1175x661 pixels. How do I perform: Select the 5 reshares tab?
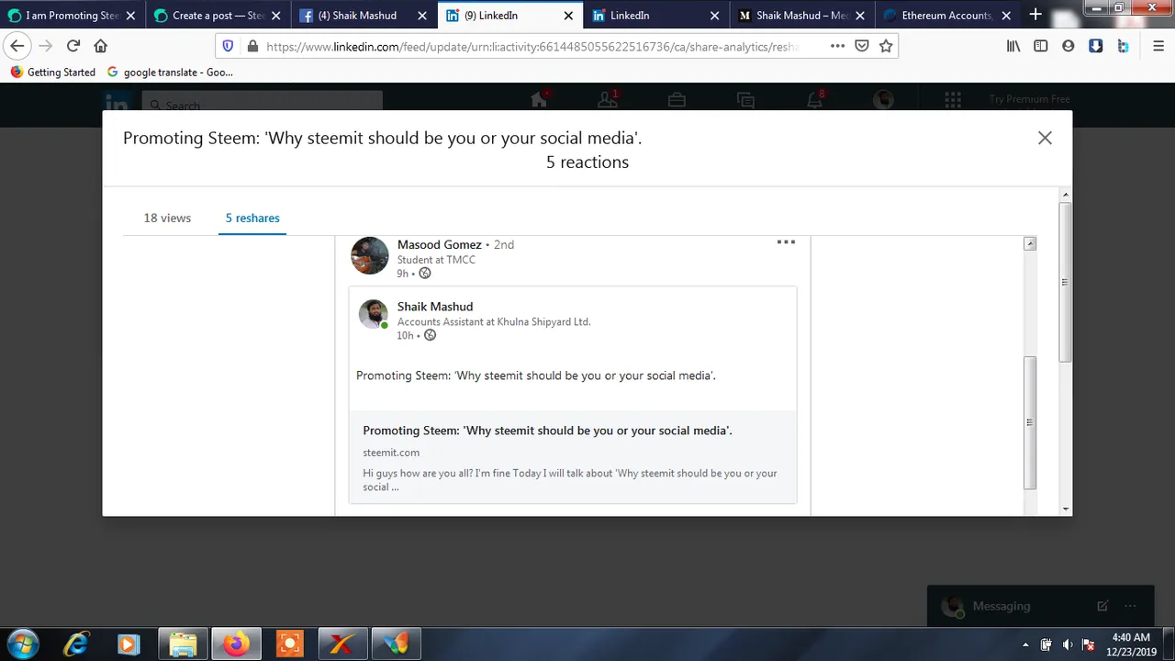click(252, 218)
